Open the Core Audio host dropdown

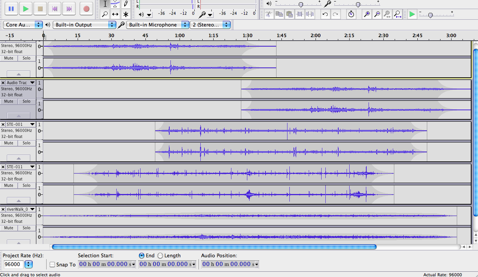(x=23, y=25)
